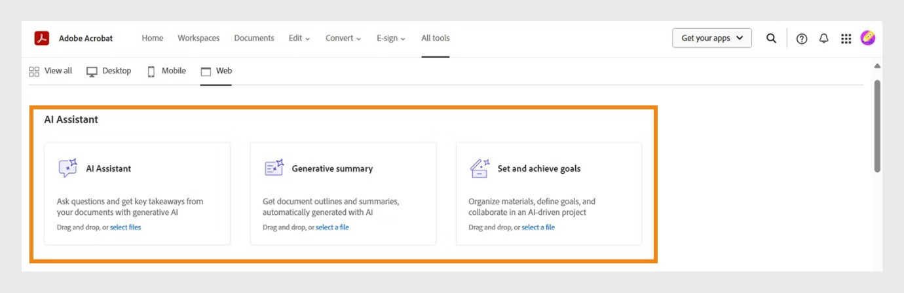This screenshot has height=293, width=904.
Task: Go to the Home menu item
Action: (x=153, y=38)
